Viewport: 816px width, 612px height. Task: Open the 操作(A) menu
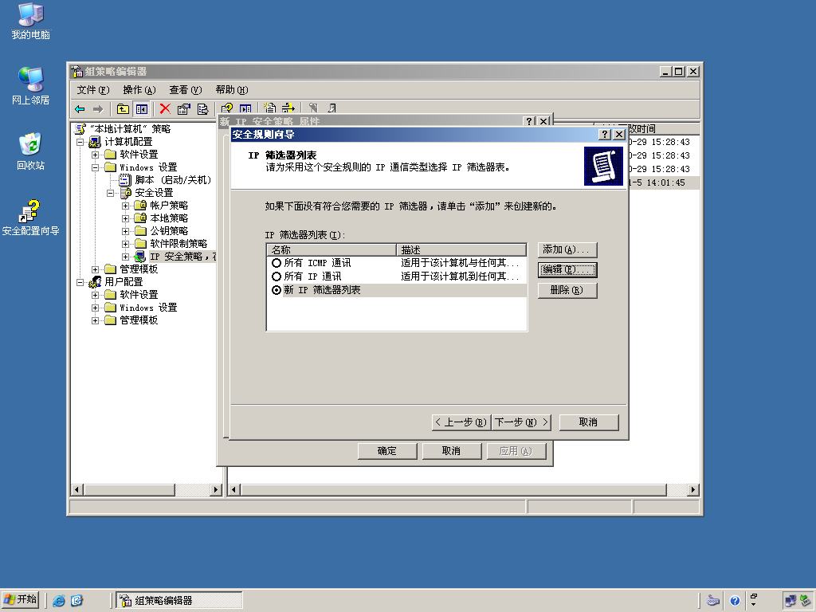click(x=139, y=90)
